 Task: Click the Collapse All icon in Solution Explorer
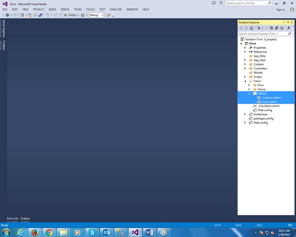277,28
